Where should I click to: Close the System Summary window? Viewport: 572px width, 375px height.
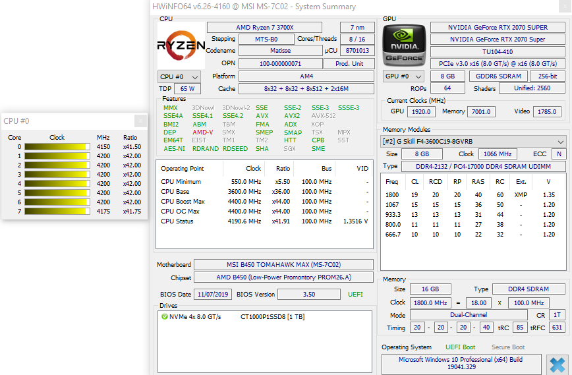(565, 7)
